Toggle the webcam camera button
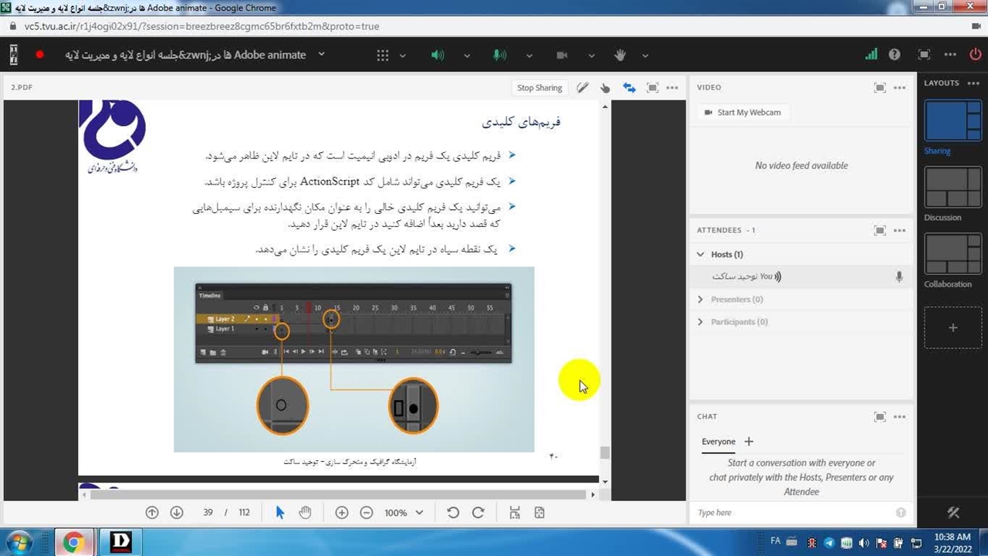 (562, 56)
